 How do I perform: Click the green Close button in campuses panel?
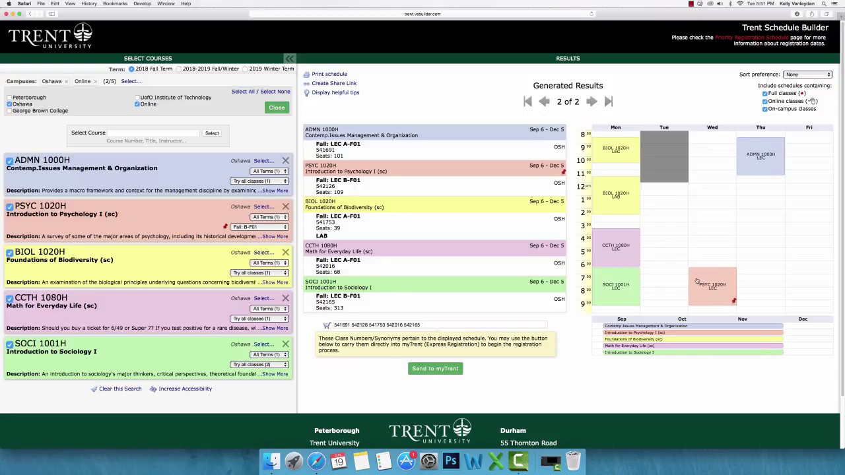pyautogui.click(x=277, y=108)
